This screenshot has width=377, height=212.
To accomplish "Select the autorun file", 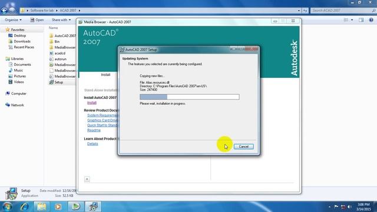I will coord(60,59).
